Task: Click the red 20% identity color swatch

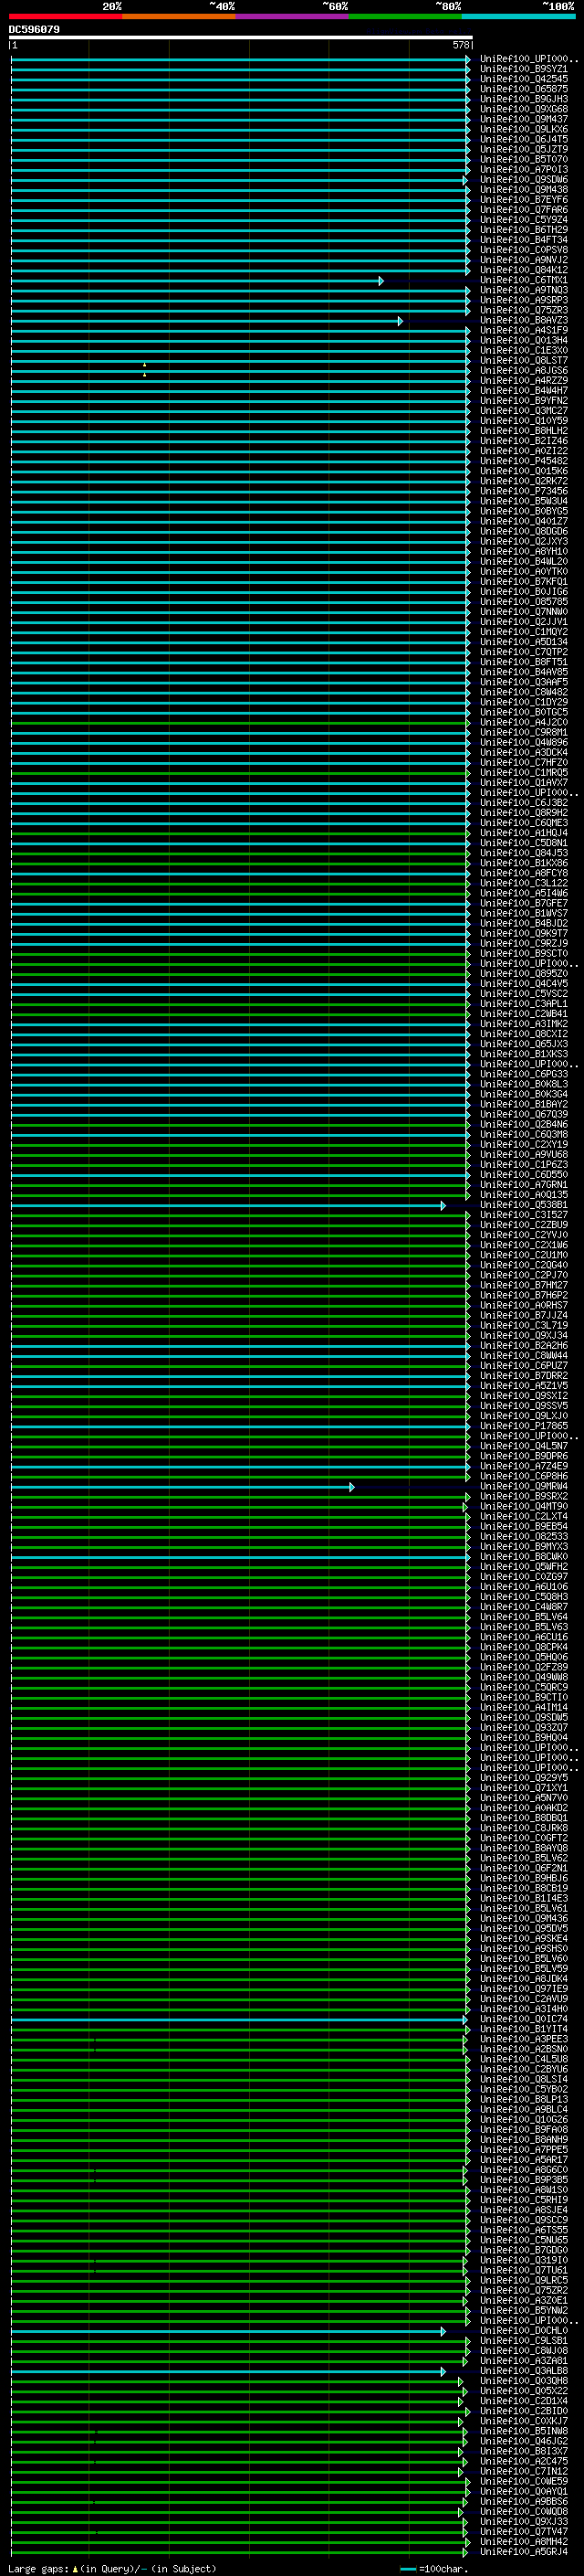Action: pyautogui.click(x=66, y=16)
